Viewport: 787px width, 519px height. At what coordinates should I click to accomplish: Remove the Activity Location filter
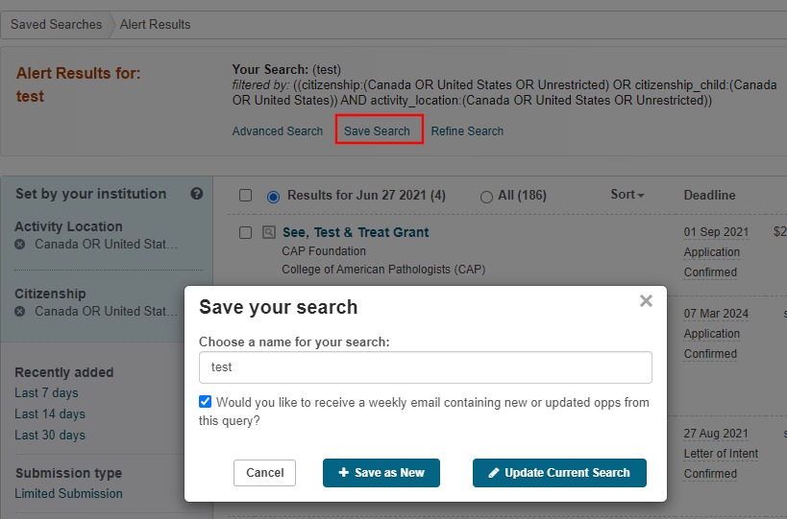20,245
